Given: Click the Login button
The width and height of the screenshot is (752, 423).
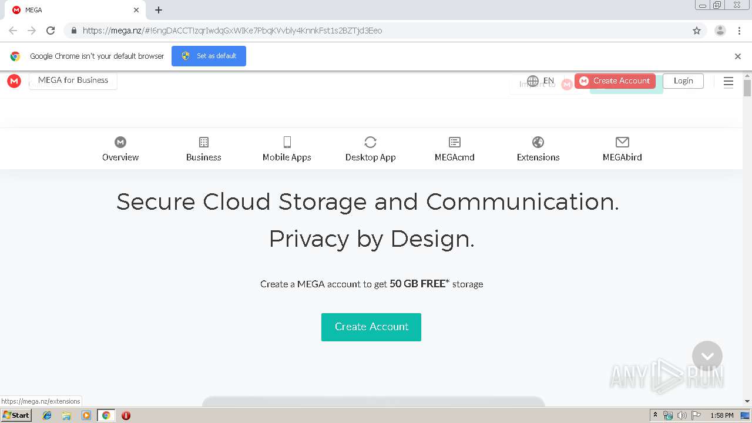Looking at the screenshot, I should (683, 81).
